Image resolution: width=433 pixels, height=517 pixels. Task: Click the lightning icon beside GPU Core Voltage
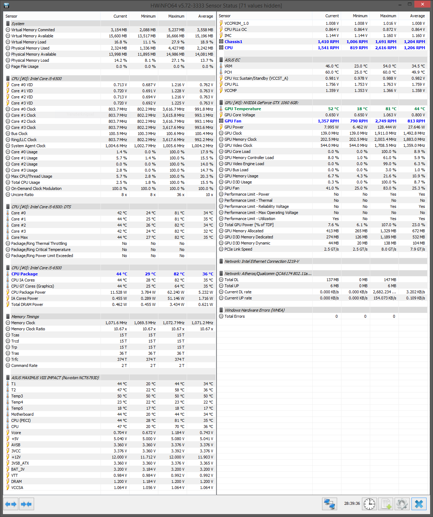click(x=221, y=115)
